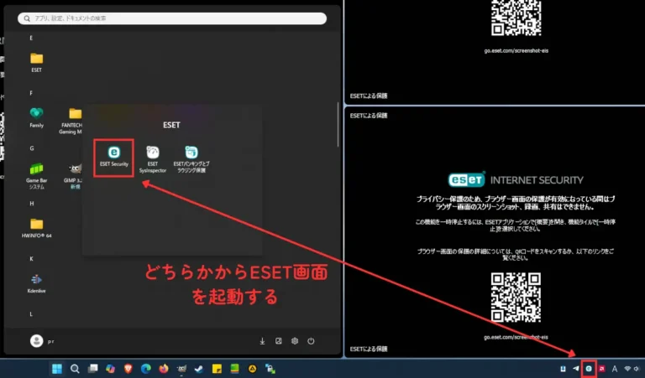
Task: Open taskbar Search
Action: coord(75,369)
